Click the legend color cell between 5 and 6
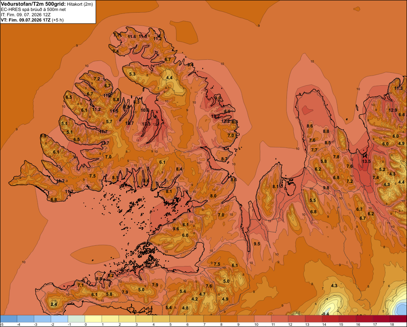407x327 pixels. pyautogui.click(x=178, y=319)
